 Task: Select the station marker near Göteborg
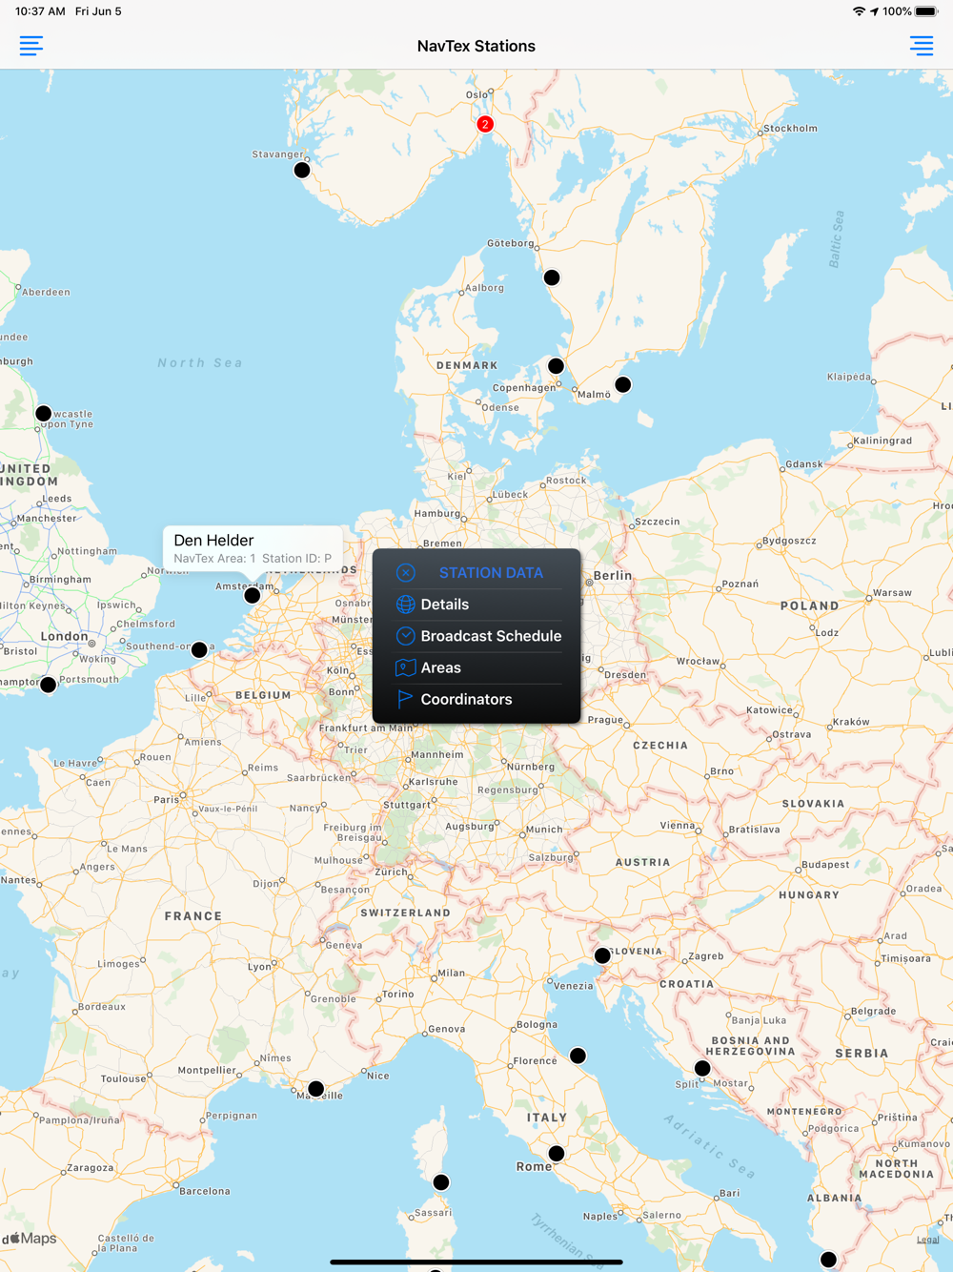click(x=552, y=277)
